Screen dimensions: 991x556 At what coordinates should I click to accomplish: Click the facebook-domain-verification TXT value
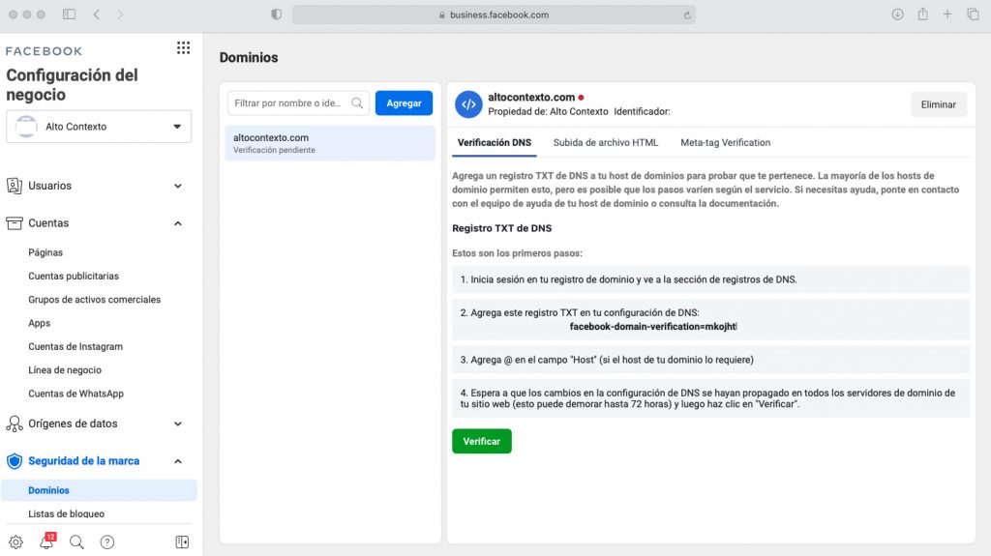click(653, 327)
